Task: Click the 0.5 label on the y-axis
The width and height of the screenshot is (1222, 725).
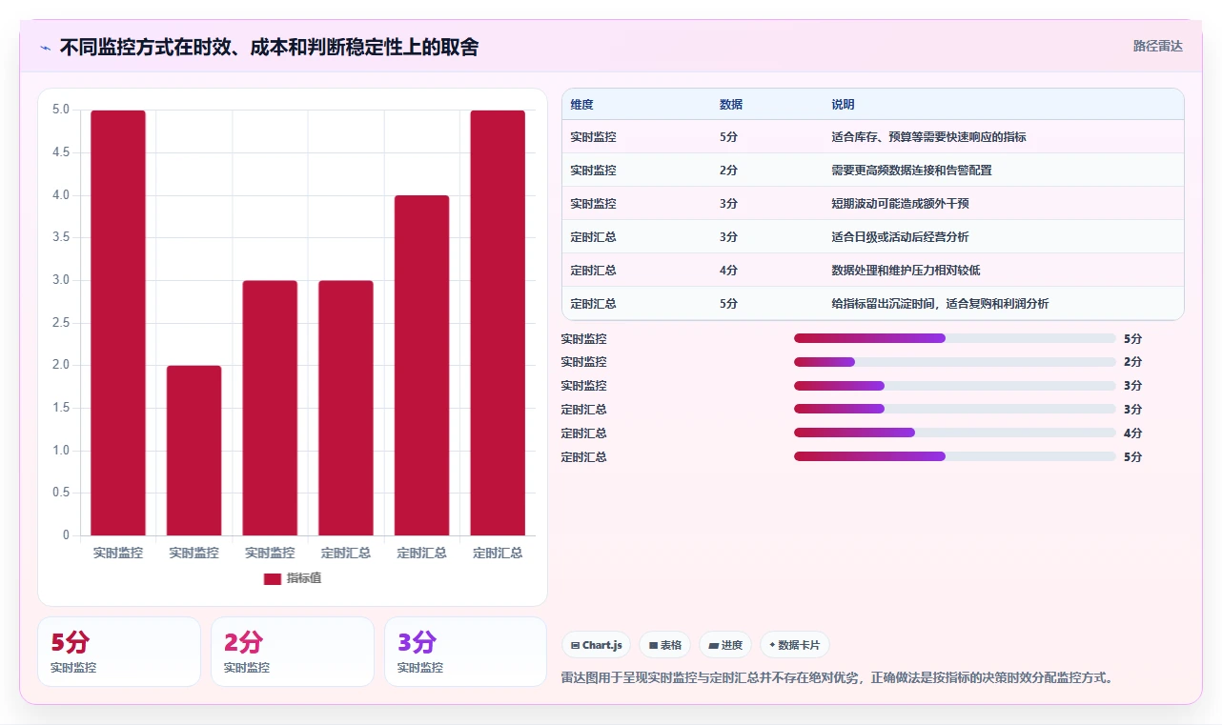Action: tap(60, 493)
